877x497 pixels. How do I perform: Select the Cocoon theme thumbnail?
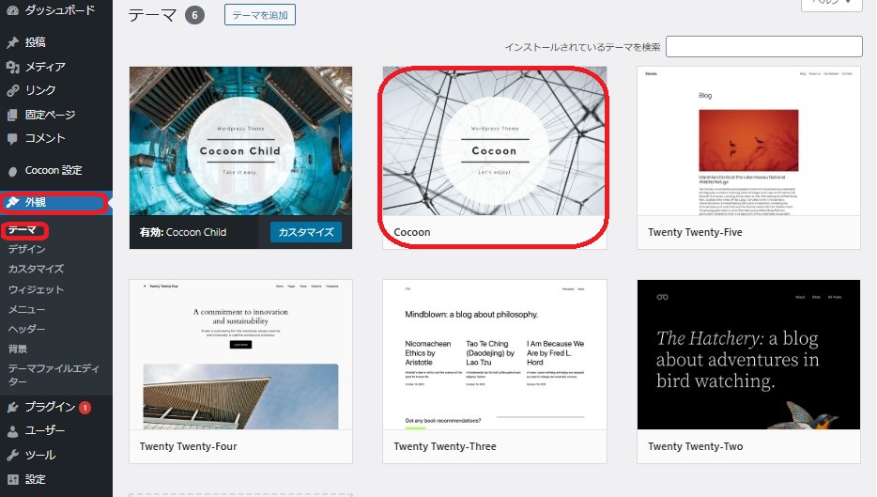pyautogui.click(x=494, y=141)
